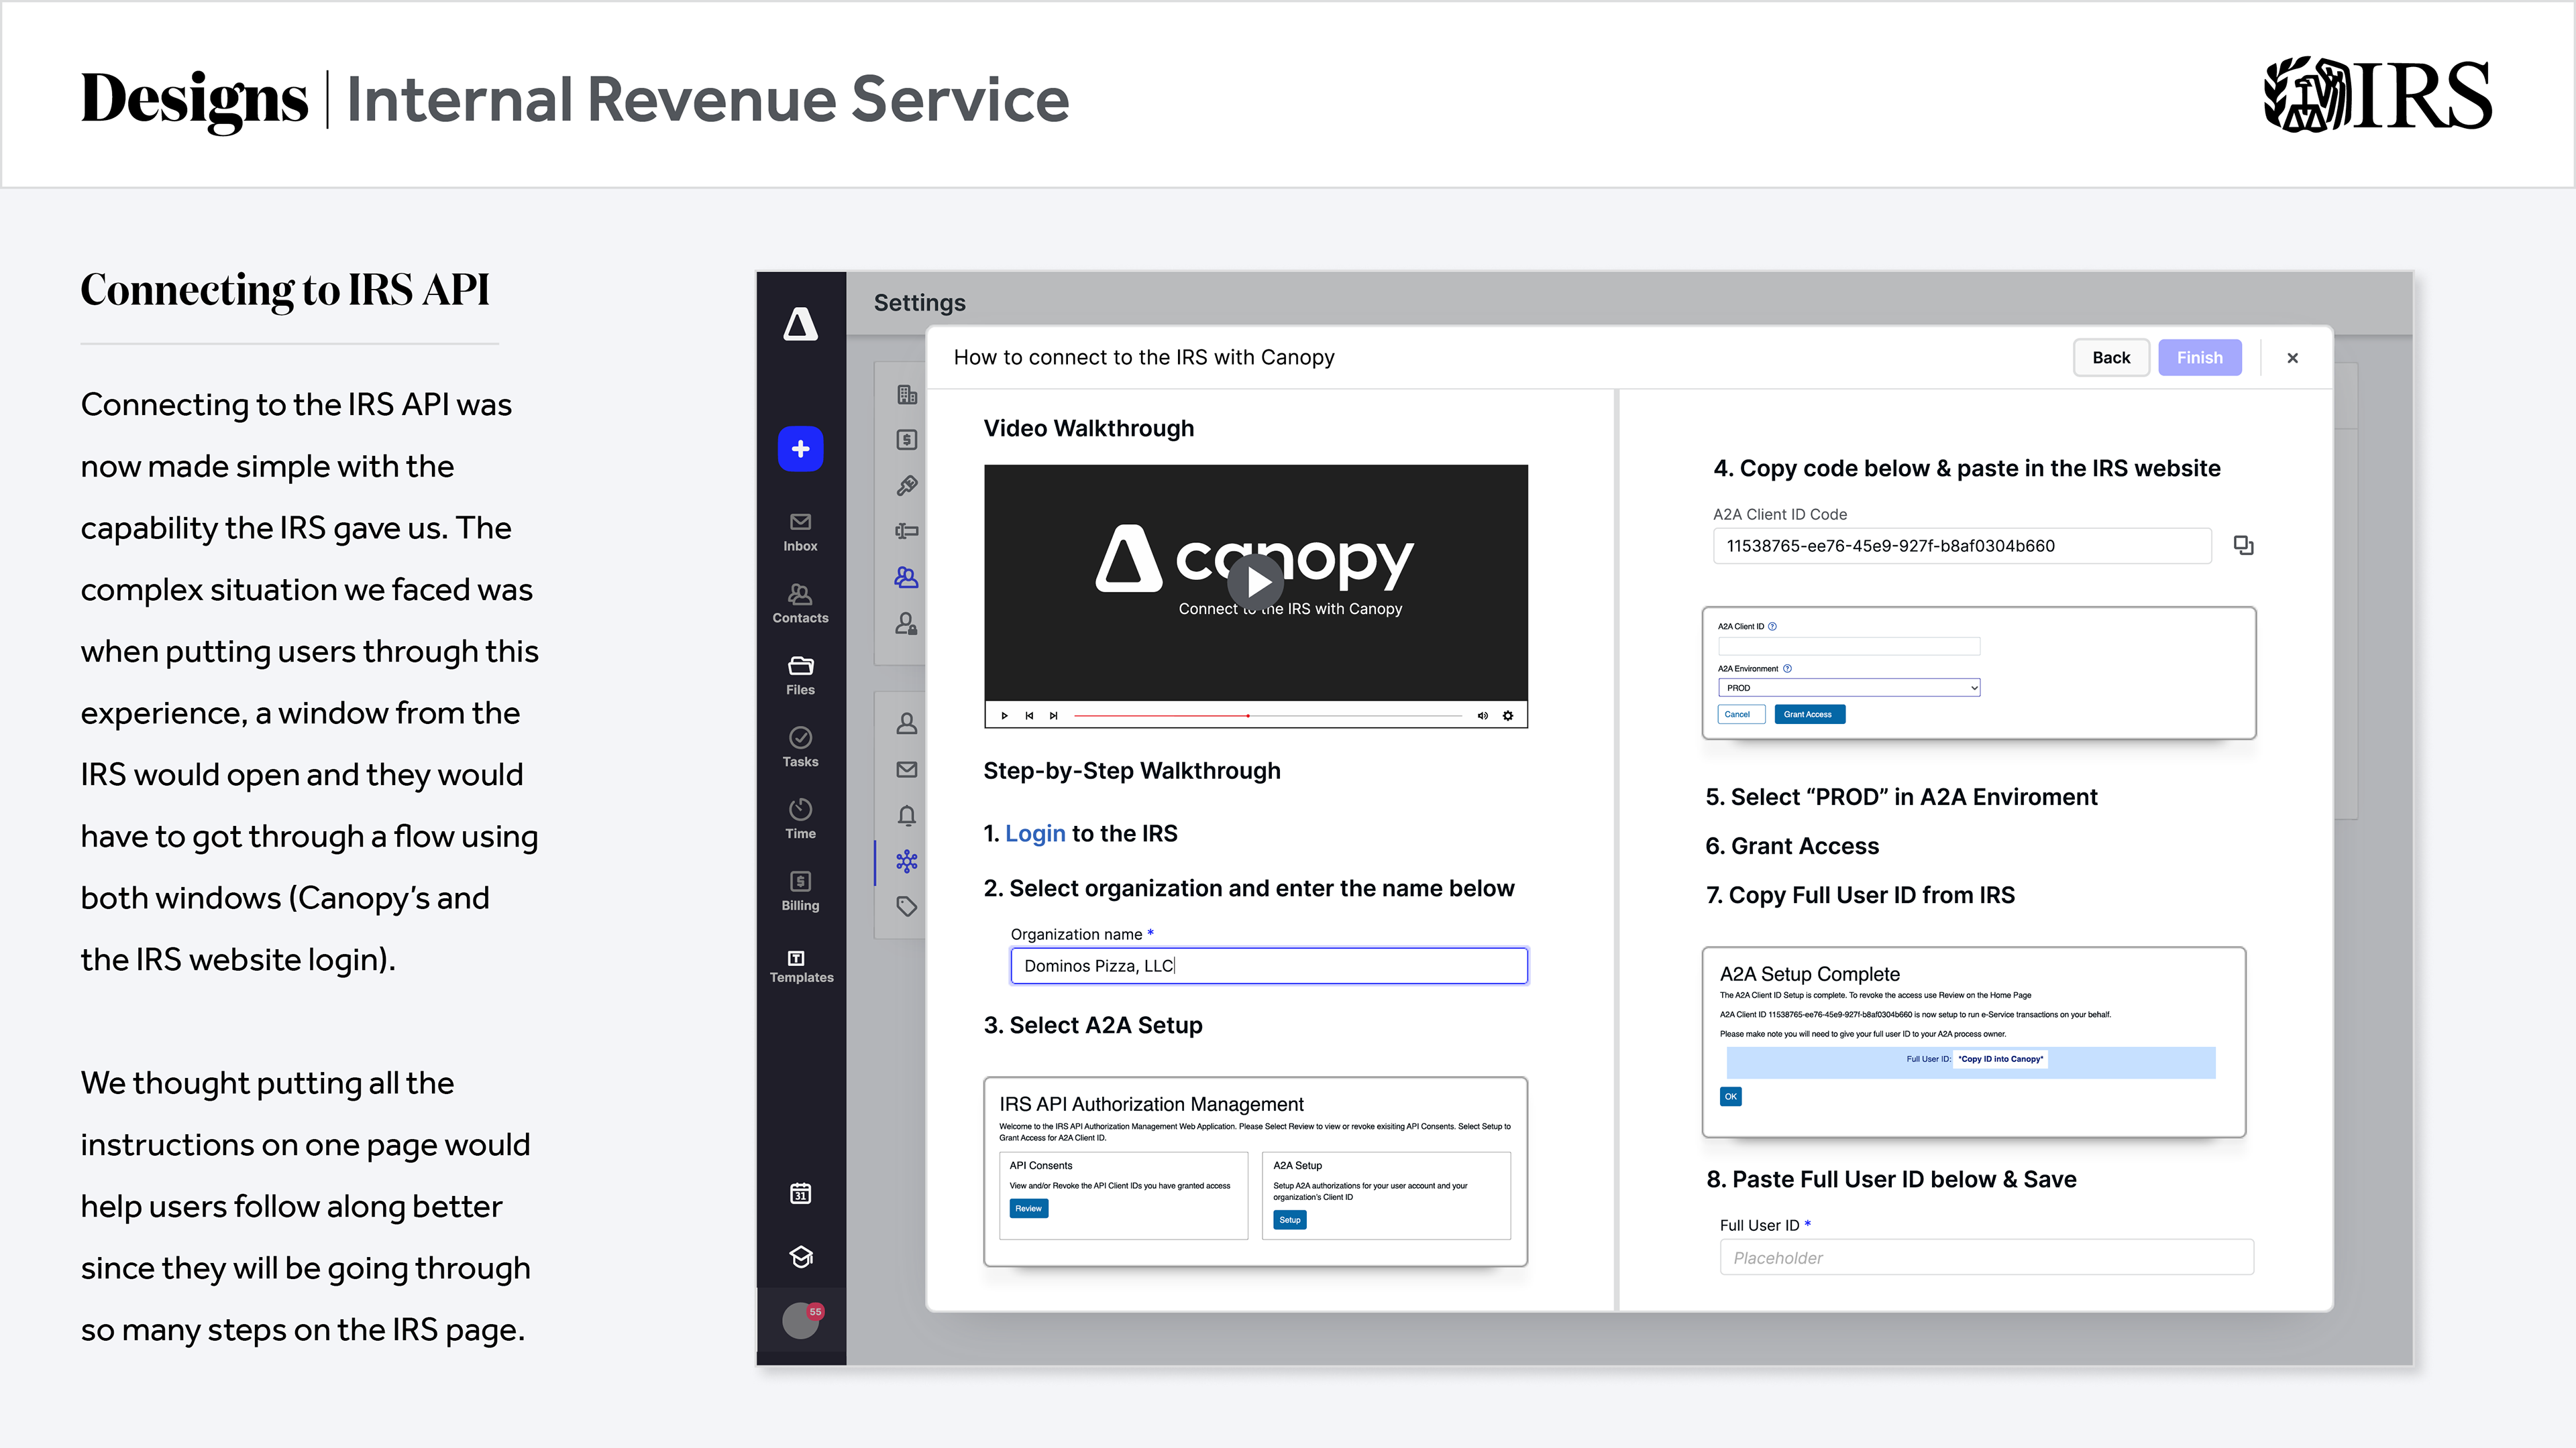This screenshot has height=1448, width=2576.
Task: Open the Login link to the IRS
Action: pyautogui.click(x=1035, y=833)
